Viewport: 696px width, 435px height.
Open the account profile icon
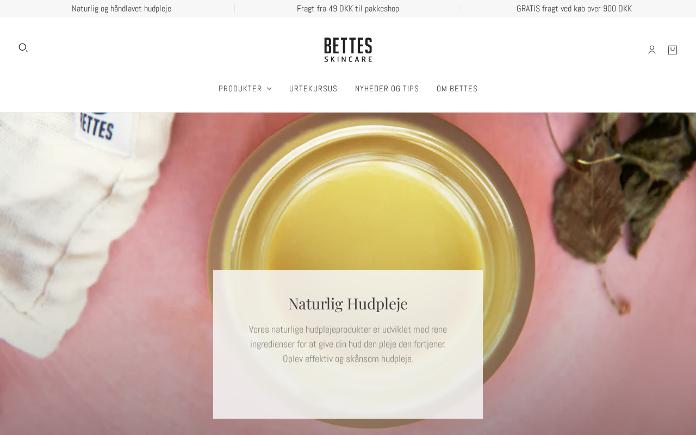point(652,50)
